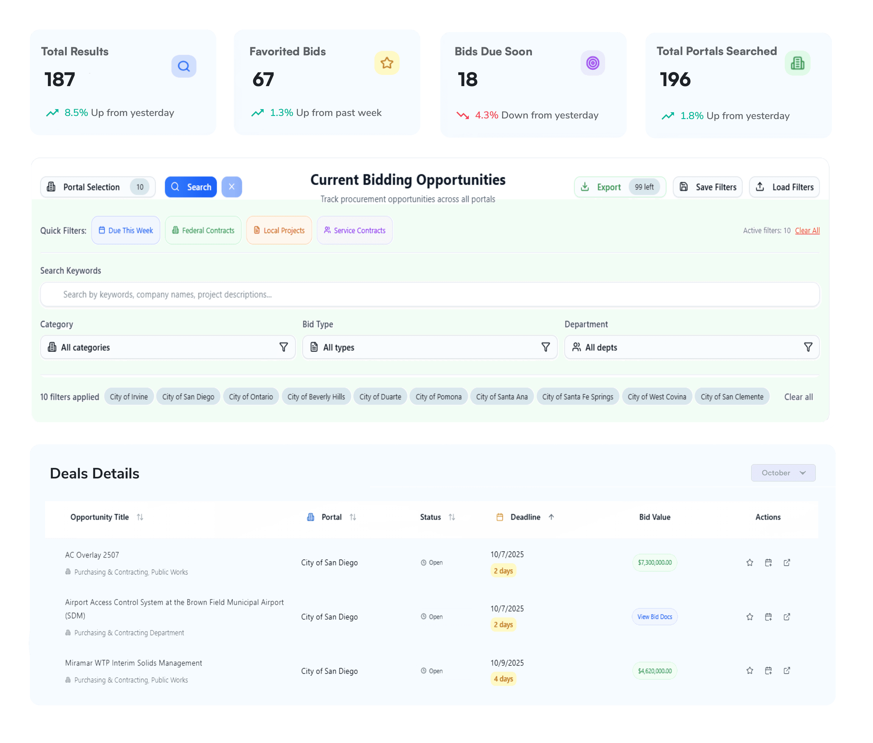Open the All categories dropdown
The image size is (873, 743).
[x=168, y=348]
